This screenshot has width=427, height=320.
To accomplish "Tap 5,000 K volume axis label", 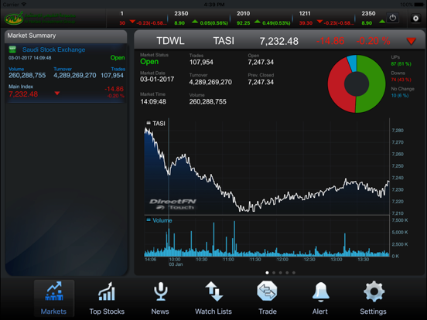I will [400, 233].
